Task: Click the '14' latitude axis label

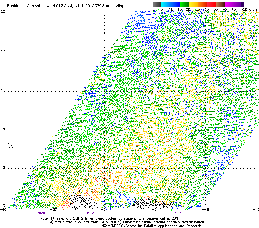Action: 3,129
